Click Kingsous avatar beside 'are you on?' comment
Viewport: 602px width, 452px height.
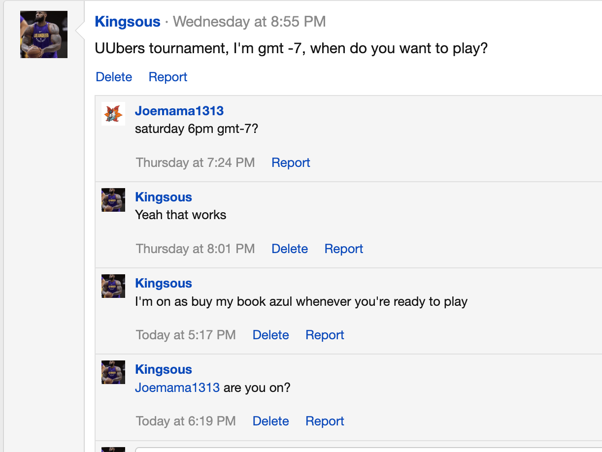click(113, 372)
